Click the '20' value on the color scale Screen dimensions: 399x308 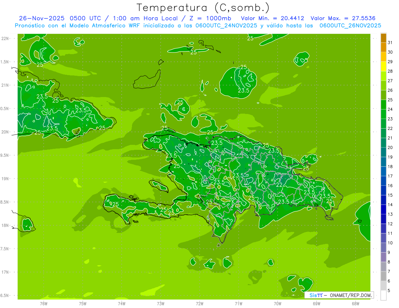point(390,148)
